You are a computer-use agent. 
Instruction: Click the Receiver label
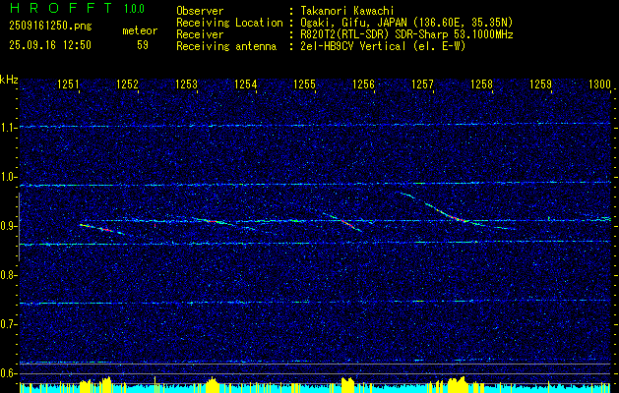[200, 34]
